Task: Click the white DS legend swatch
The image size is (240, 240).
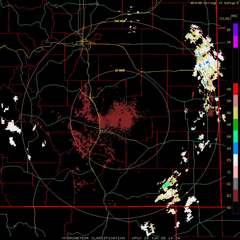Action: pyautogui.click(x=235, y=160)
